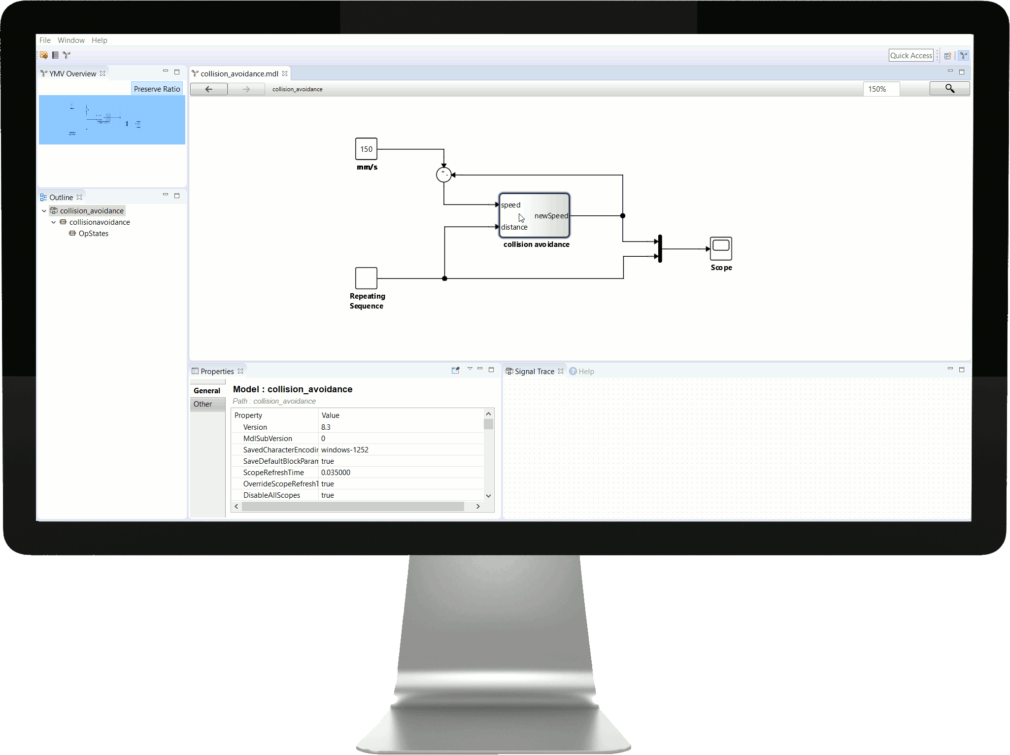Screen dimensions: 1010x755
Task: Click the edit icon on the Properties toolbar
Action: [x=455, y=370]
